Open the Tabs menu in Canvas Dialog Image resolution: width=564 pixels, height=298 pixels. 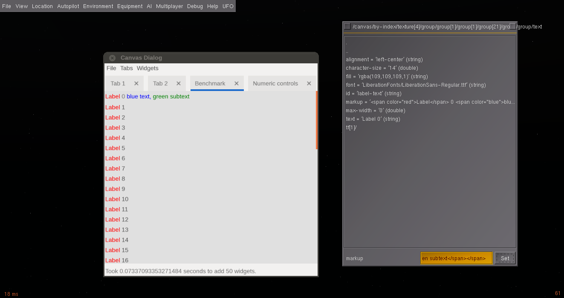pos(127,68)
